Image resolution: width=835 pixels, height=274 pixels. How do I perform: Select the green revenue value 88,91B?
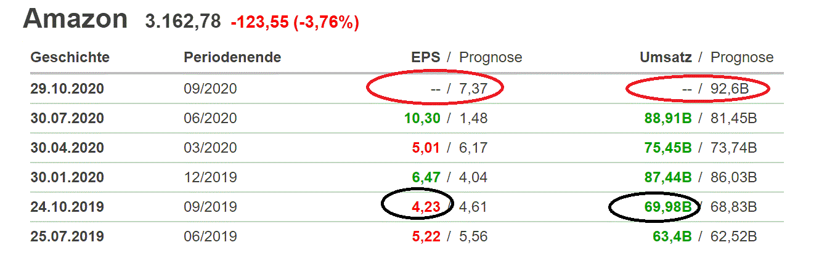[668, 118]
